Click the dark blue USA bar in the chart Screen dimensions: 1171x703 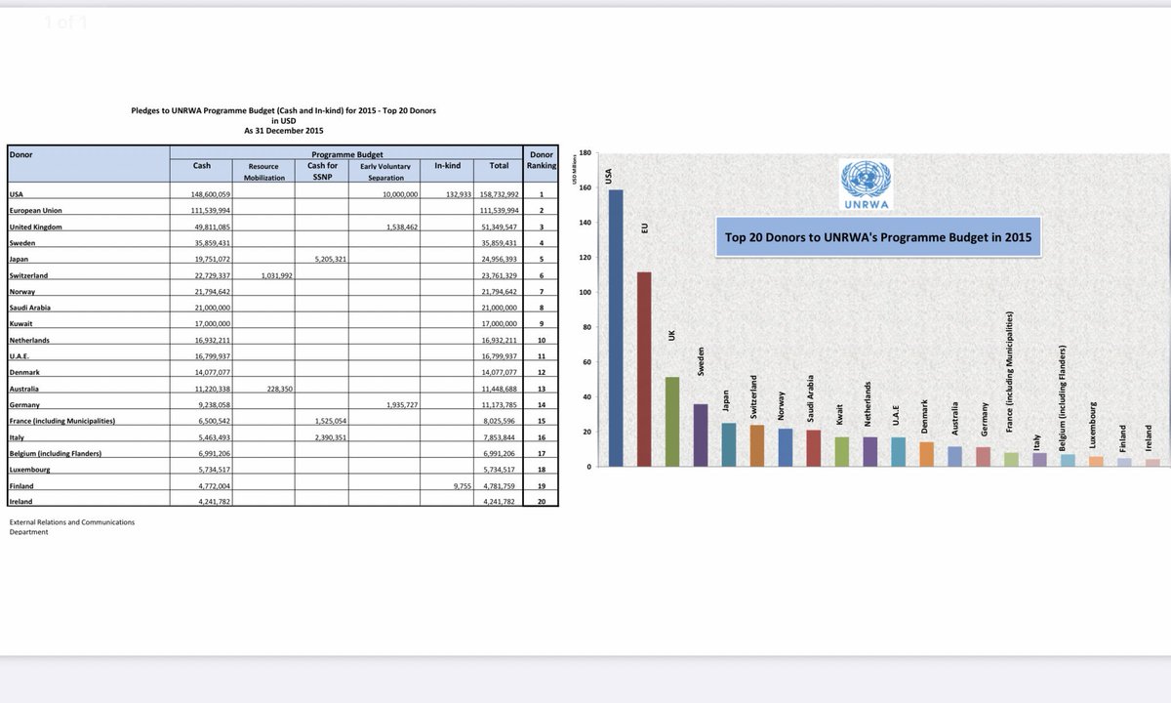coord(616,328)
